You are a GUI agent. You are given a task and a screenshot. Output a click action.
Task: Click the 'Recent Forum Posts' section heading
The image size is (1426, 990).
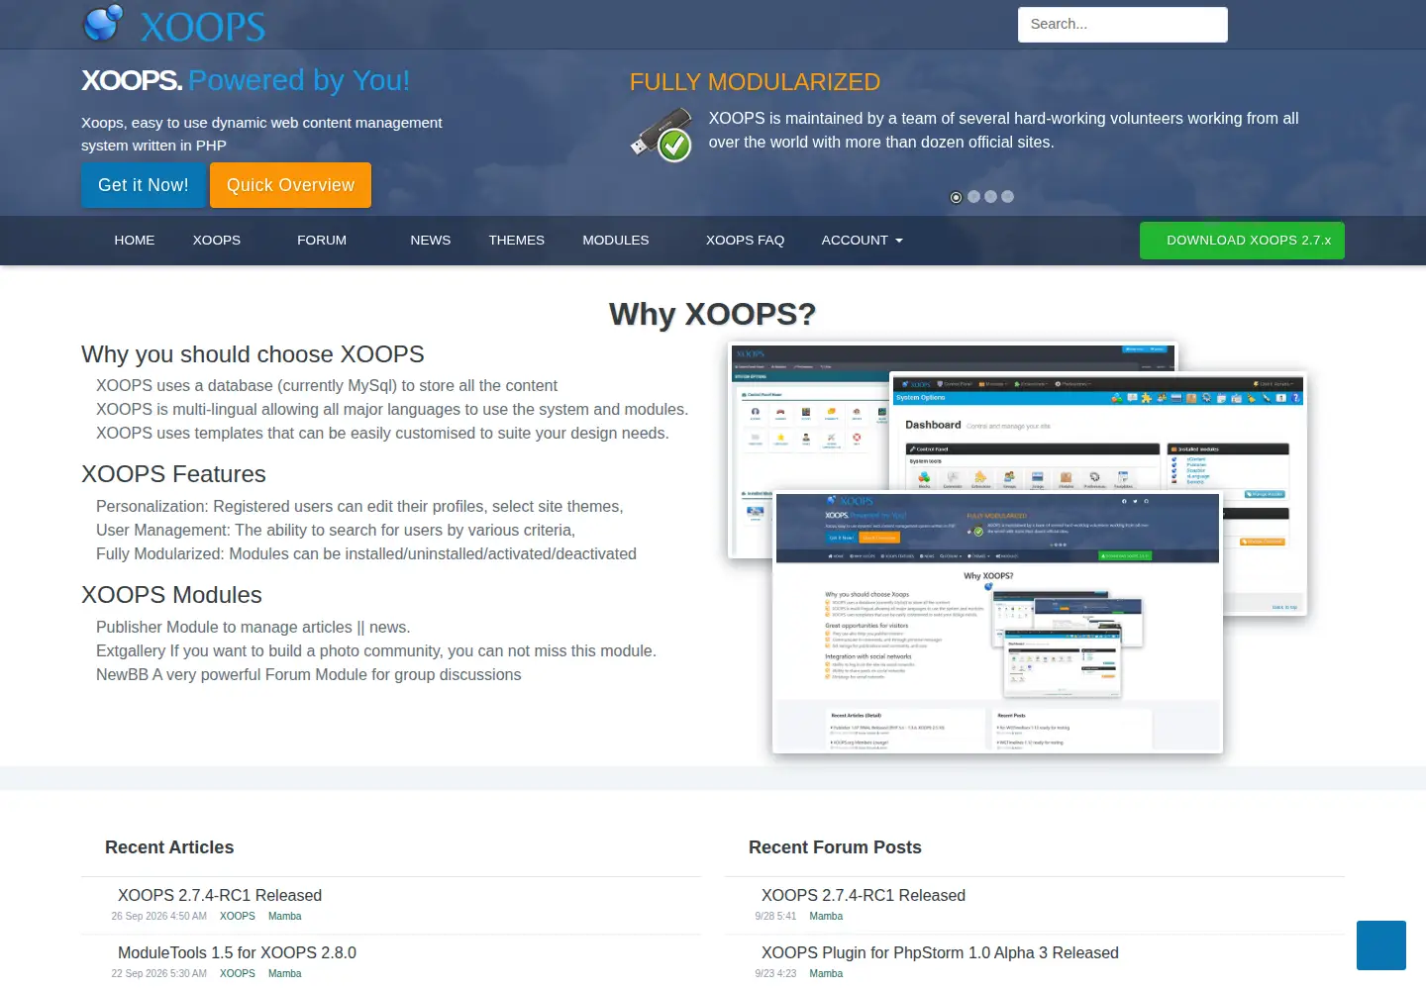pos(835,847)
